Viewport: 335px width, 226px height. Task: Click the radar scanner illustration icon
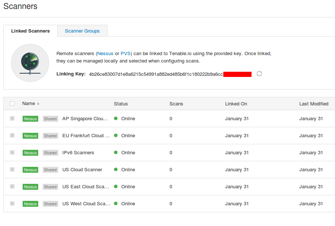pos(30,63)
